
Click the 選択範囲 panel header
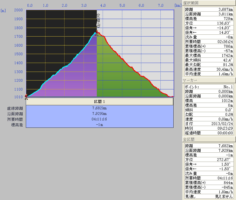(209, 3)
